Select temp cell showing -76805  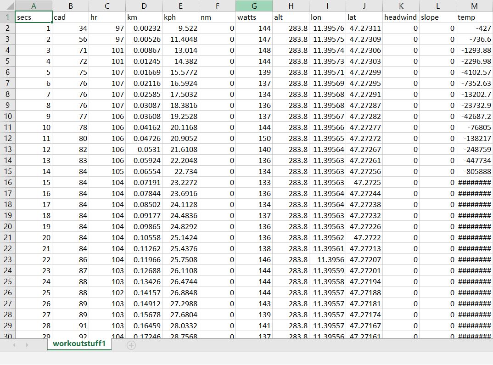(475, 127)
